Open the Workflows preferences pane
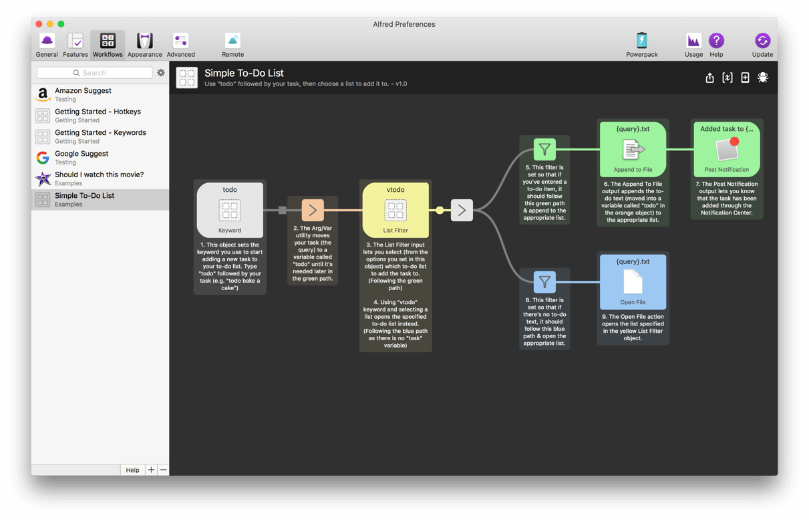This screenshot has width=809, height=520. pyautogui.click(x=108, y=44)
